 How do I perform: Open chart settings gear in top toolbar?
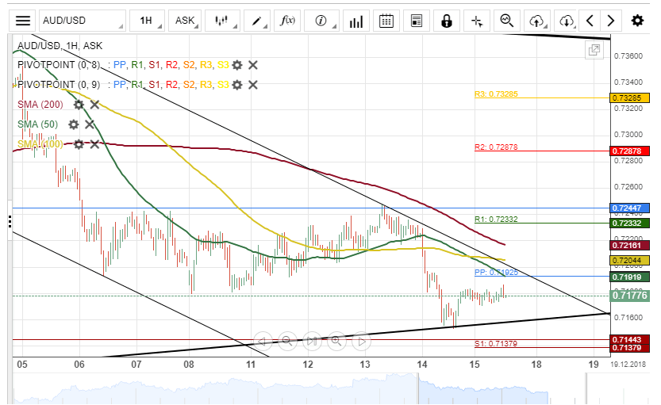637,21
